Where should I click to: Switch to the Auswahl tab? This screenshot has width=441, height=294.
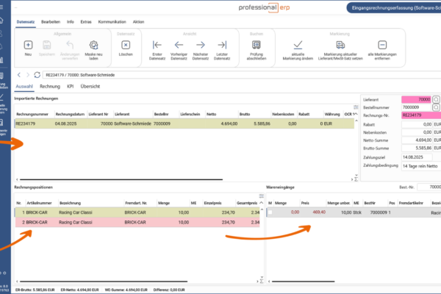[x=24, y=87]
